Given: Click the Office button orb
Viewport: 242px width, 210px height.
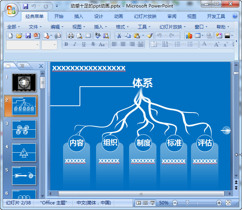Looking at the screenshot, I should click(11, 10).
